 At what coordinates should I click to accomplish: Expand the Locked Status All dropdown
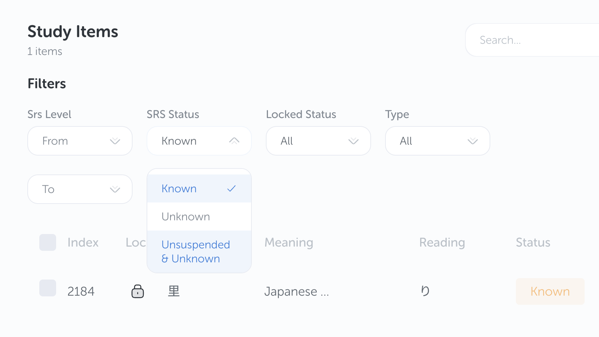(x=318, y=141)
